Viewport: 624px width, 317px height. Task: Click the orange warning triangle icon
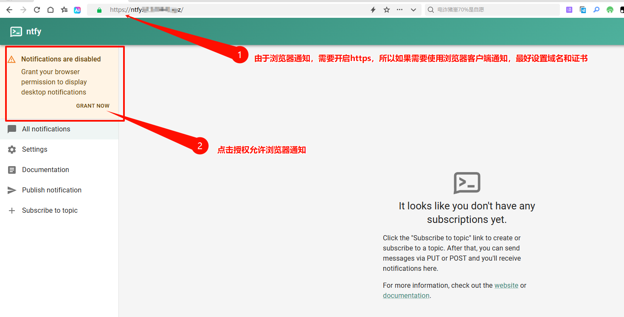(12, 59)
